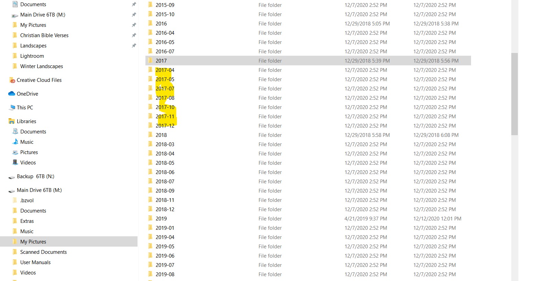Click the pin icon next to My Pictures
The image size is (535, 281).
click(x=134, y=25)
